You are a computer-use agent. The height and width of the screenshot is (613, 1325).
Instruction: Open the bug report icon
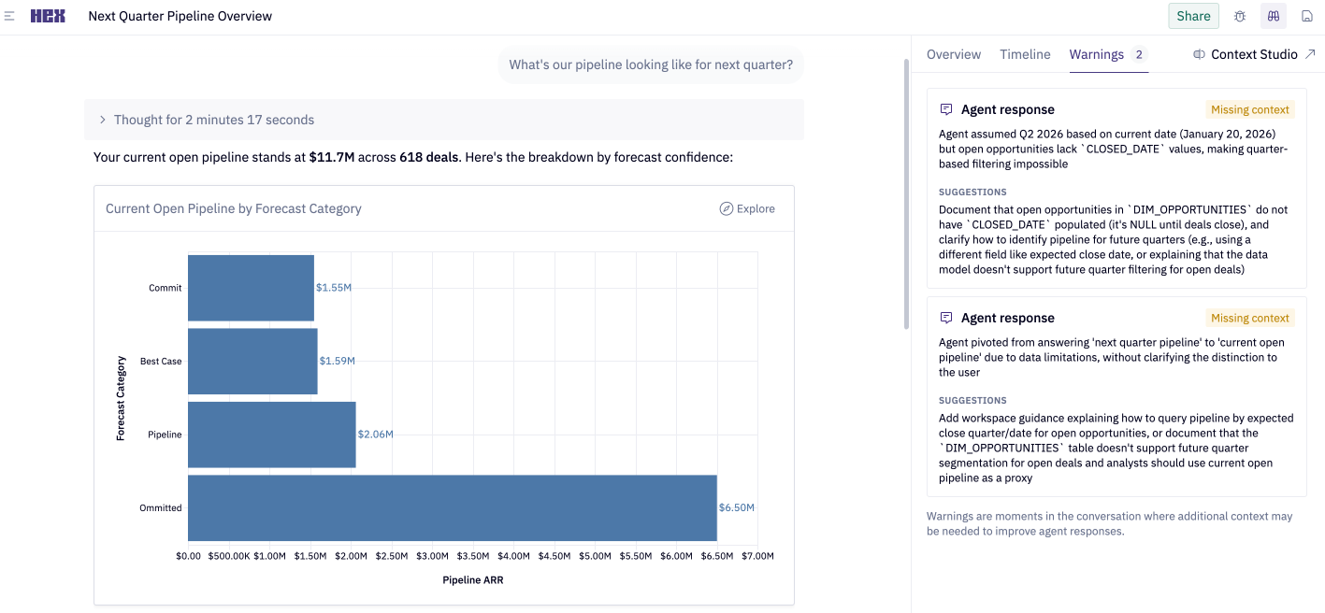click(1240, 16)
